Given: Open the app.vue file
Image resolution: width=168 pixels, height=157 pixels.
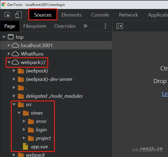Looking at the screenshot, I should click(x=39, y=147).
